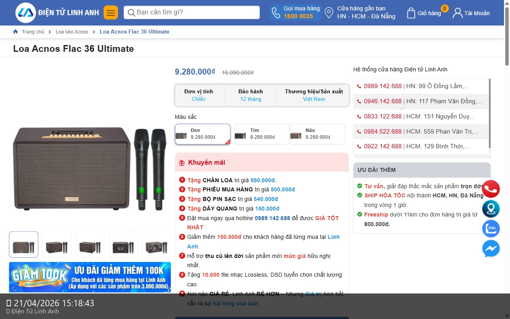510x319 pixels.
Task: Select the Nâu color option
Action: [x=317, y=134]
